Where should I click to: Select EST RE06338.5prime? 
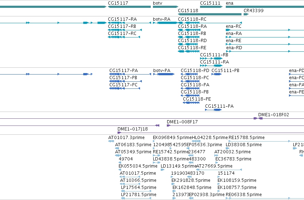pyautogui.click(x=244, y=195)
